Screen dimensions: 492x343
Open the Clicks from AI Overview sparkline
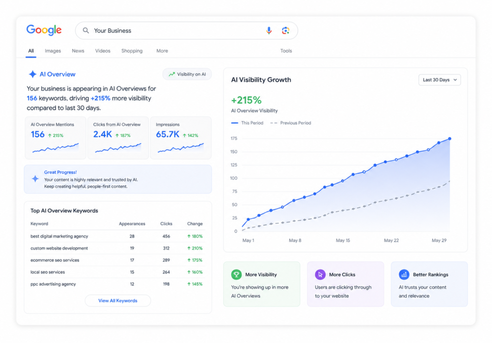[x=118, y=148]
